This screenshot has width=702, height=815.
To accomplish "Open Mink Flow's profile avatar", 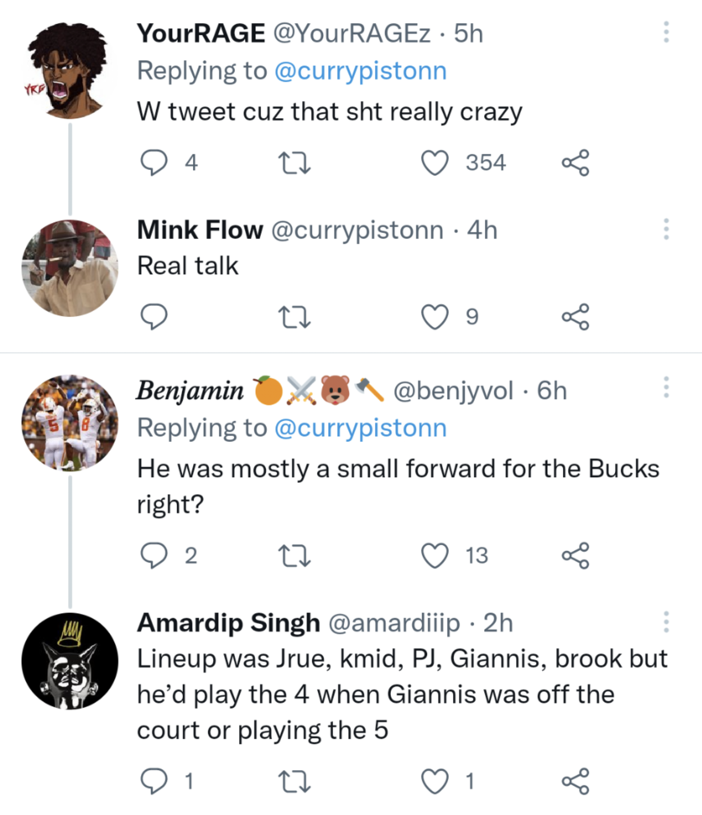I will click(70, 268).
